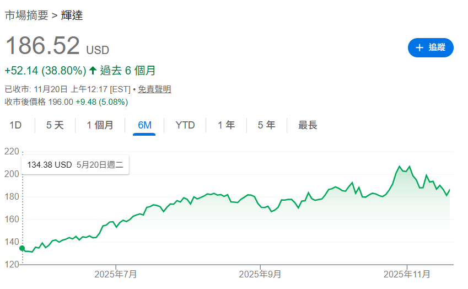Click the +52.14 (38.80%) change text

click(45, 71)
